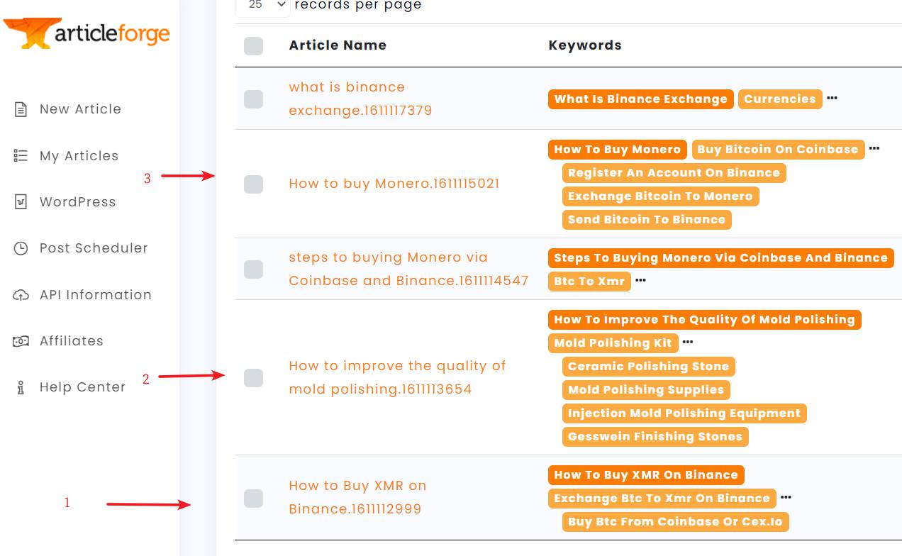Viewport: 902px width, 556px height.
Task: Click the My Articles list icon
Action: coord(21,156)
